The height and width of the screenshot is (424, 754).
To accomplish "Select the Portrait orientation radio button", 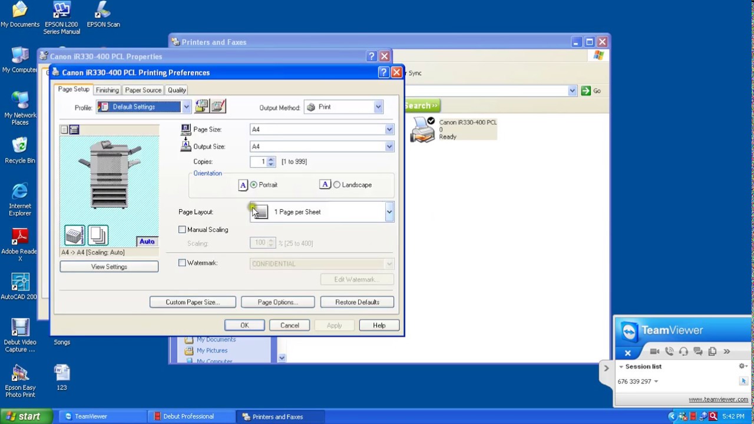I will click(254, 185).
